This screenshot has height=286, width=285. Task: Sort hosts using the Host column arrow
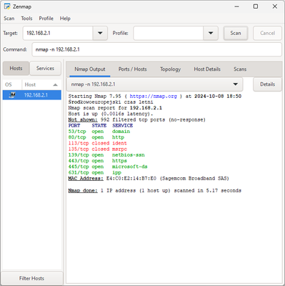pos(55,84)
